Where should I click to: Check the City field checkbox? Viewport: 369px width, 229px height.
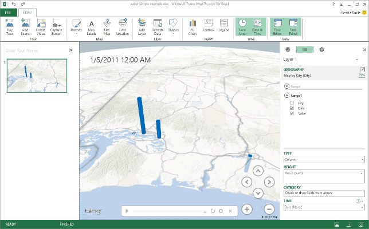292,102
